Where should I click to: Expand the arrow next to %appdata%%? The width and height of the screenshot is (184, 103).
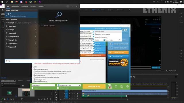point(35,43)
